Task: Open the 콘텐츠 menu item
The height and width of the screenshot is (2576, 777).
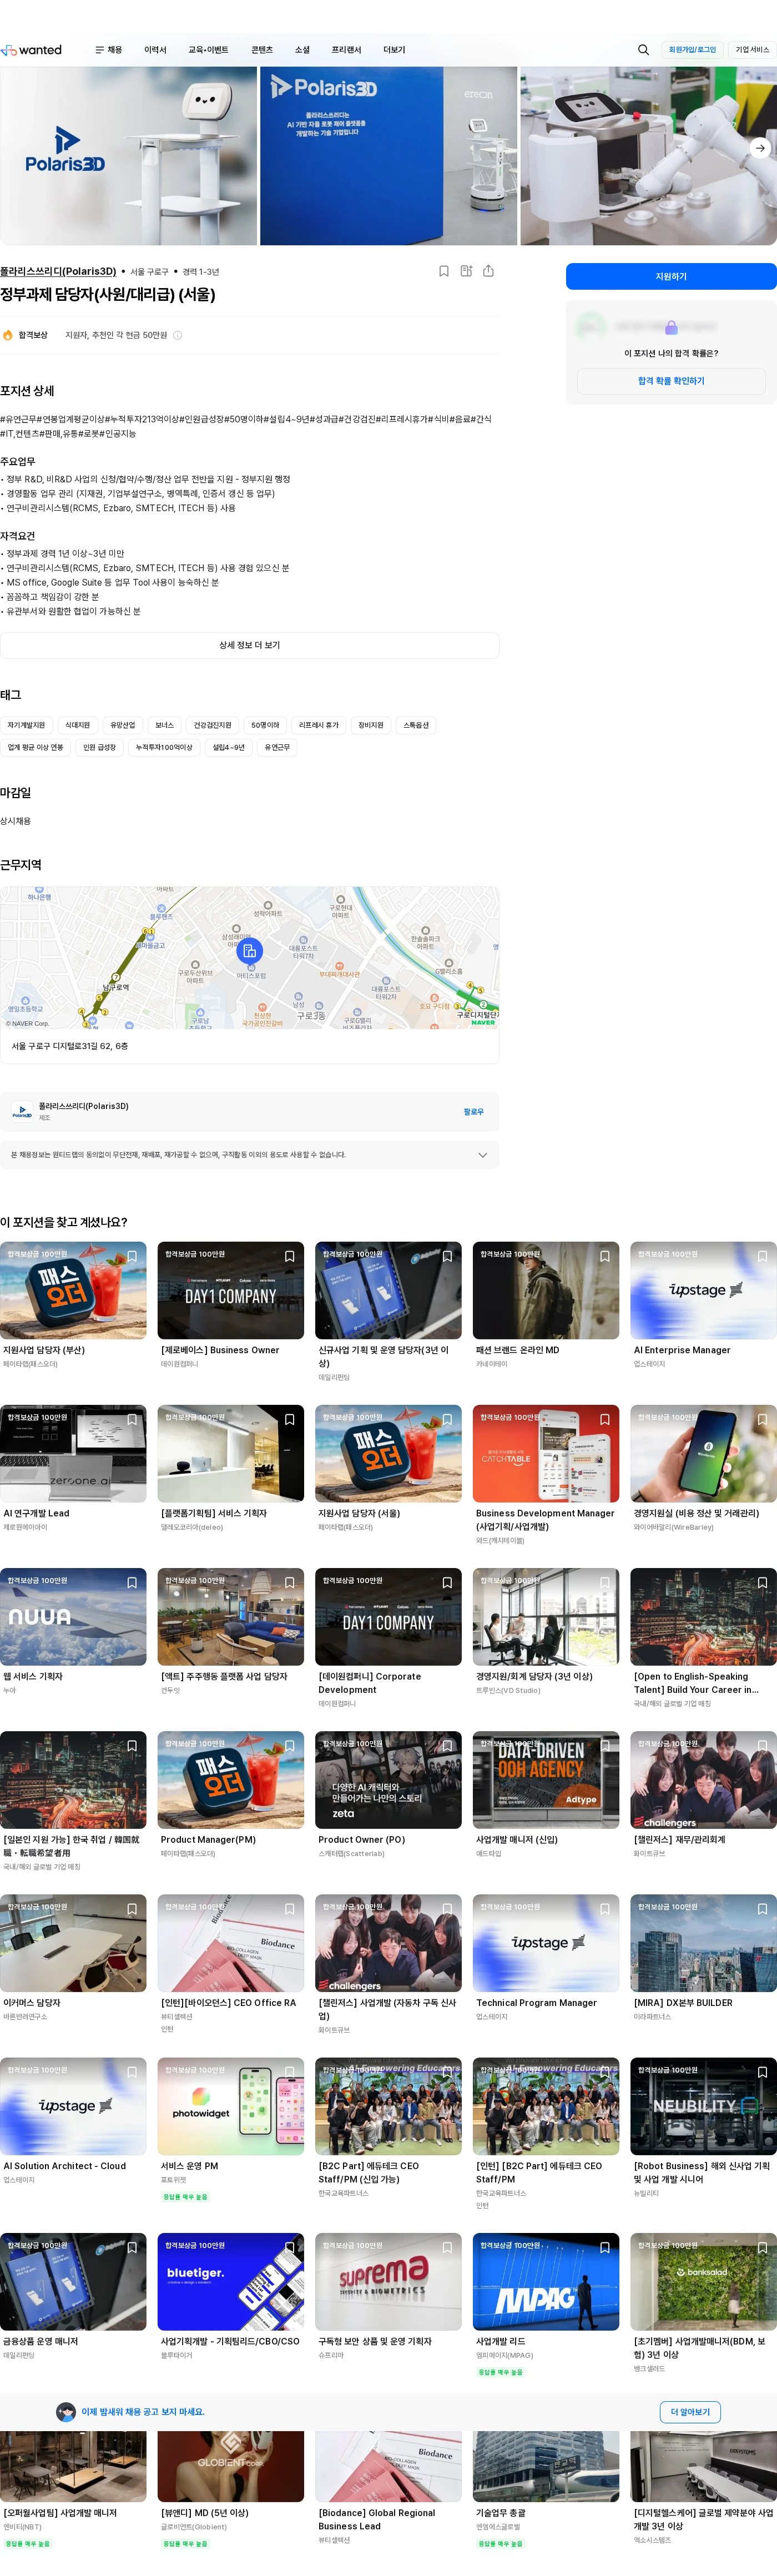Action: [262, 50]
